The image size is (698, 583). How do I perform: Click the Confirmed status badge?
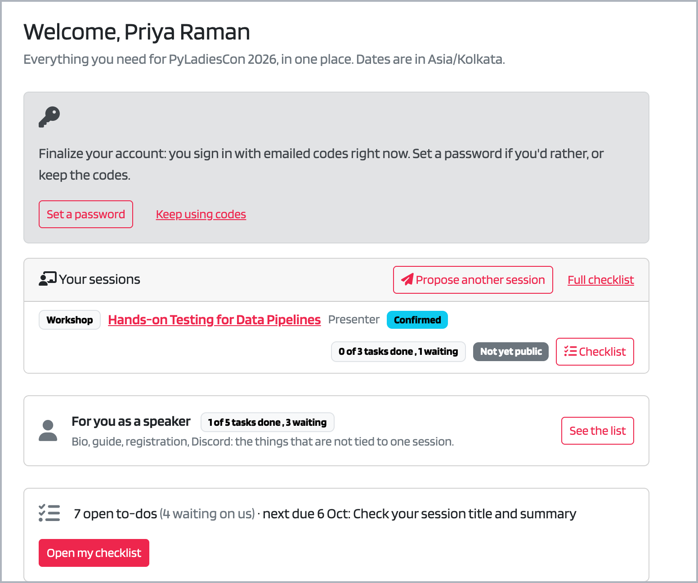coord(417,320)
